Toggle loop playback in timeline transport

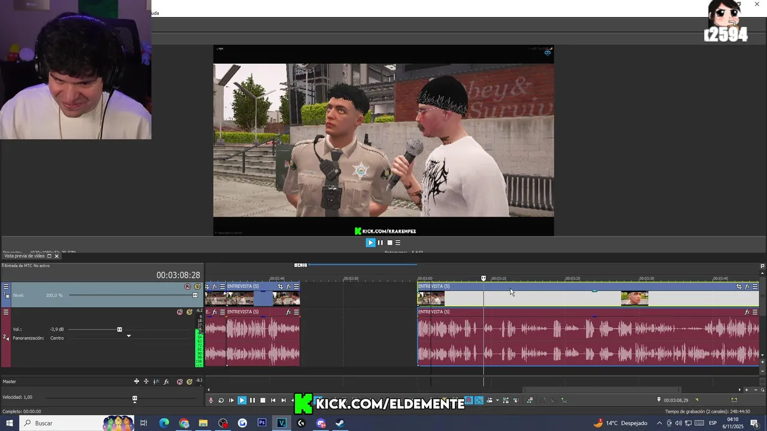[x=221, y=400]
